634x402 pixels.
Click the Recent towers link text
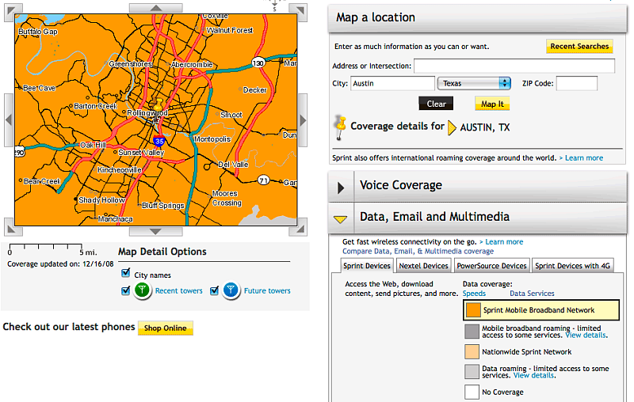pyautogui.click(x=179, y=290)
